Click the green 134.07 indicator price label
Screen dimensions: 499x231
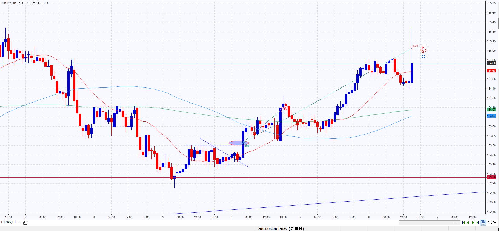491,110
